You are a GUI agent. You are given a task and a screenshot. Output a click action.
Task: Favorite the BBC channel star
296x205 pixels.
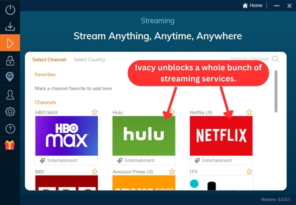95,172
